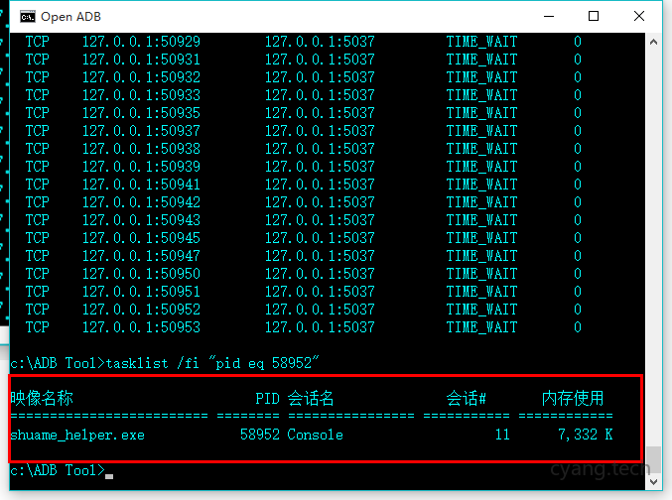Place cursor at the last ADB Tool prompt
Screen dimensions: 672x500
(x=109, y=470)
